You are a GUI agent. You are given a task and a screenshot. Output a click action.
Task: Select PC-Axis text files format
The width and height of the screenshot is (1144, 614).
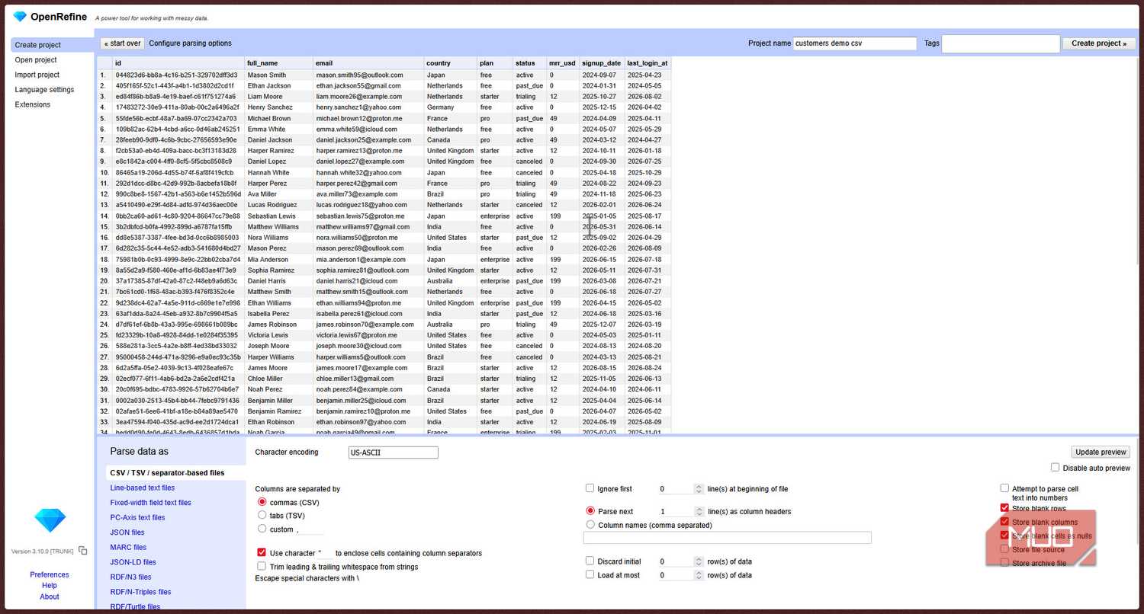[x=137, y=517]
